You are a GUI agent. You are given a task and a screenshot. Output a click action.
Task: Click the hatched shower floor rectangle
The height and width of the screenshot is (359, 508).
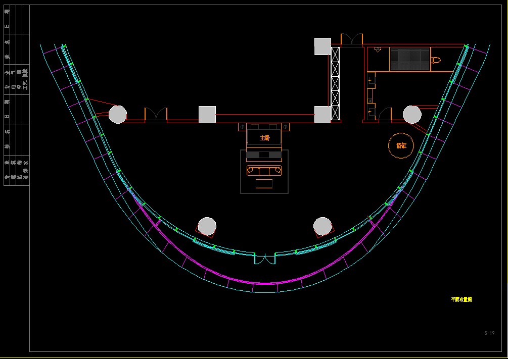click(x=409, y=59)
